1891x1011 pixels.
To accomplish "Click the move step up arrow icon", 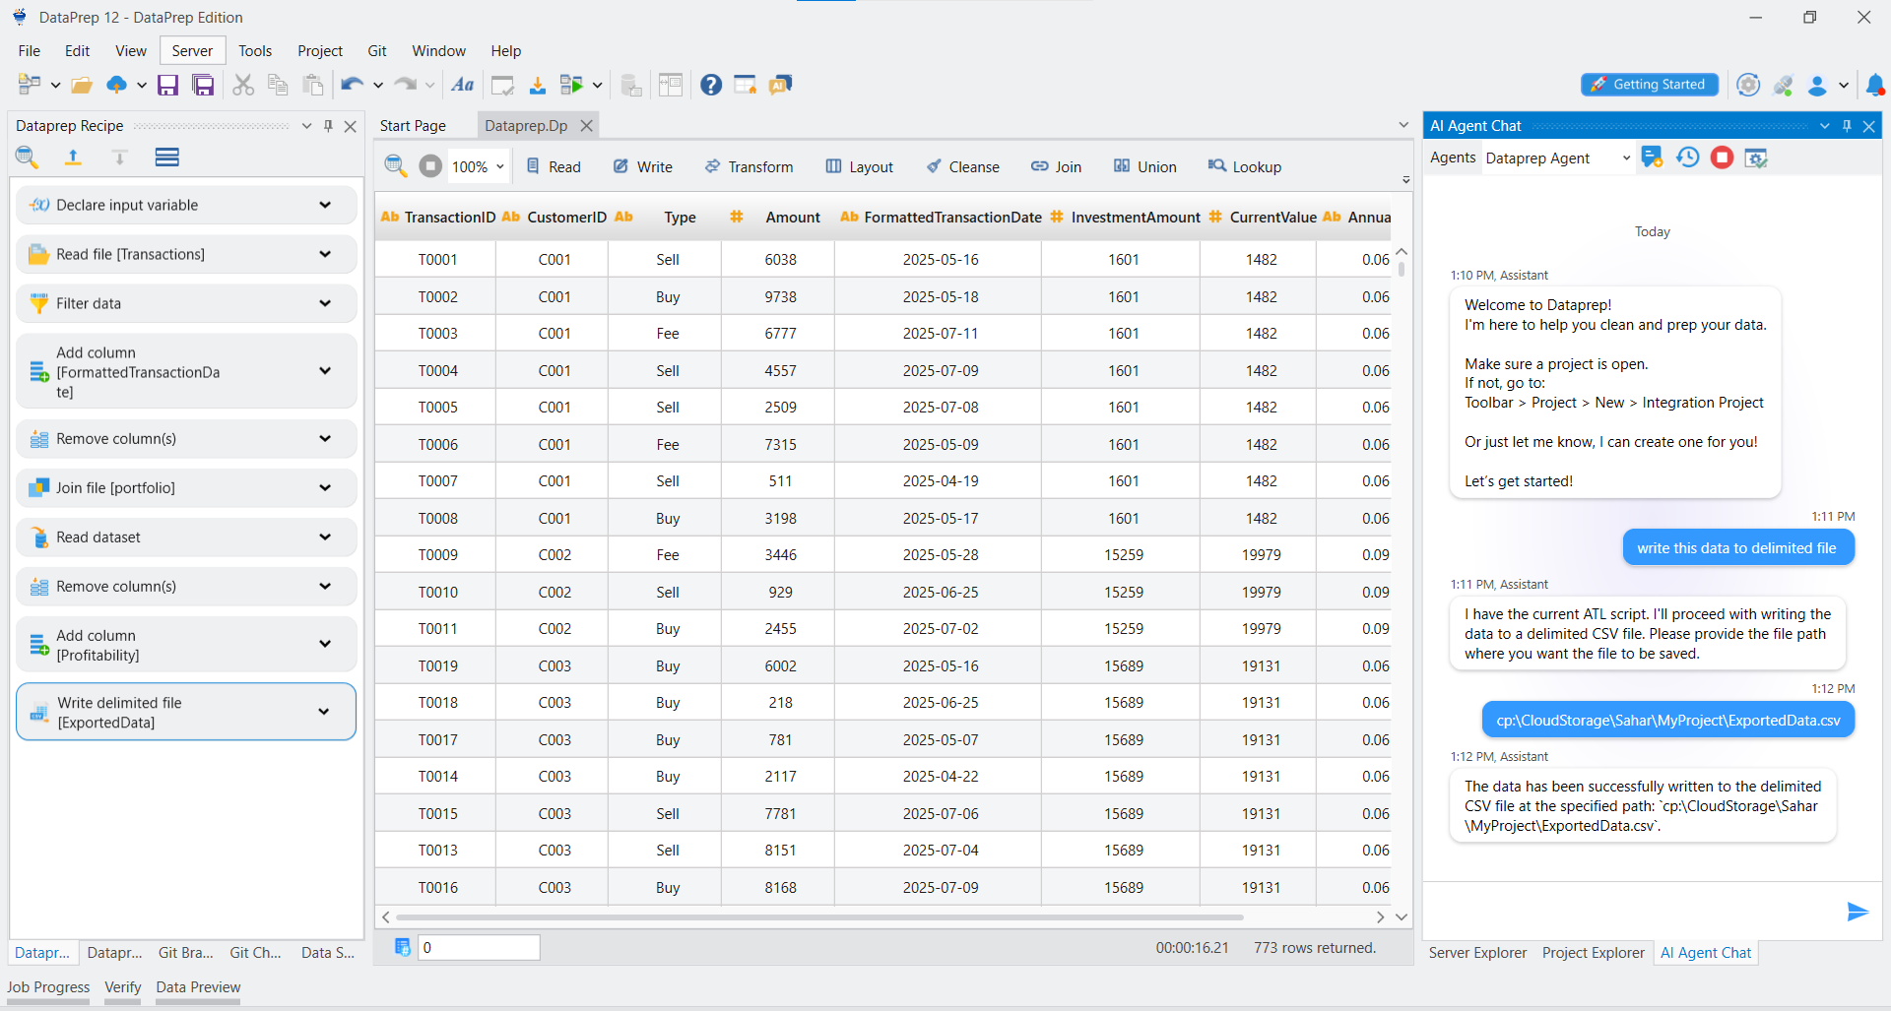I will pos(73,158).
